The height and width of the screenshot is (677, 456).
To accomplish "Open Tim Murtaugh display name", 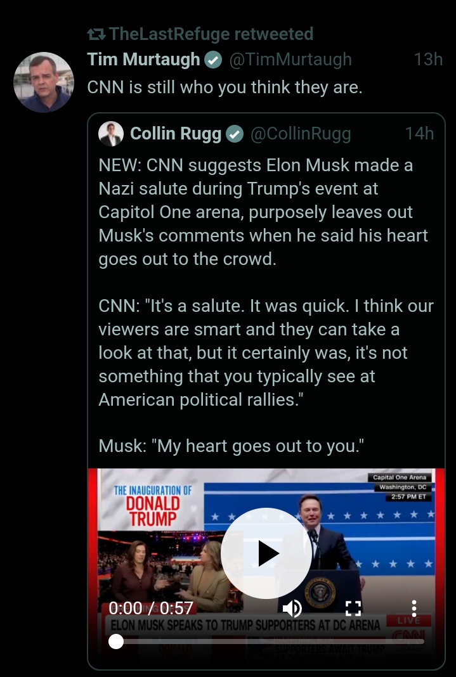I will point(144,60).
